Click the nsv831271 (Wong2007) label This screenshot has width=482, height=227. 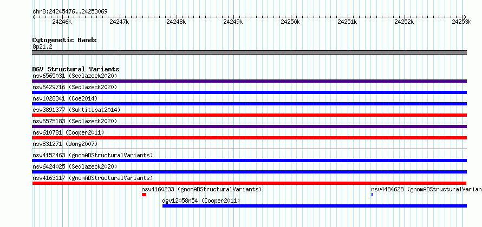pyautogui.click(x=65, y=144)
